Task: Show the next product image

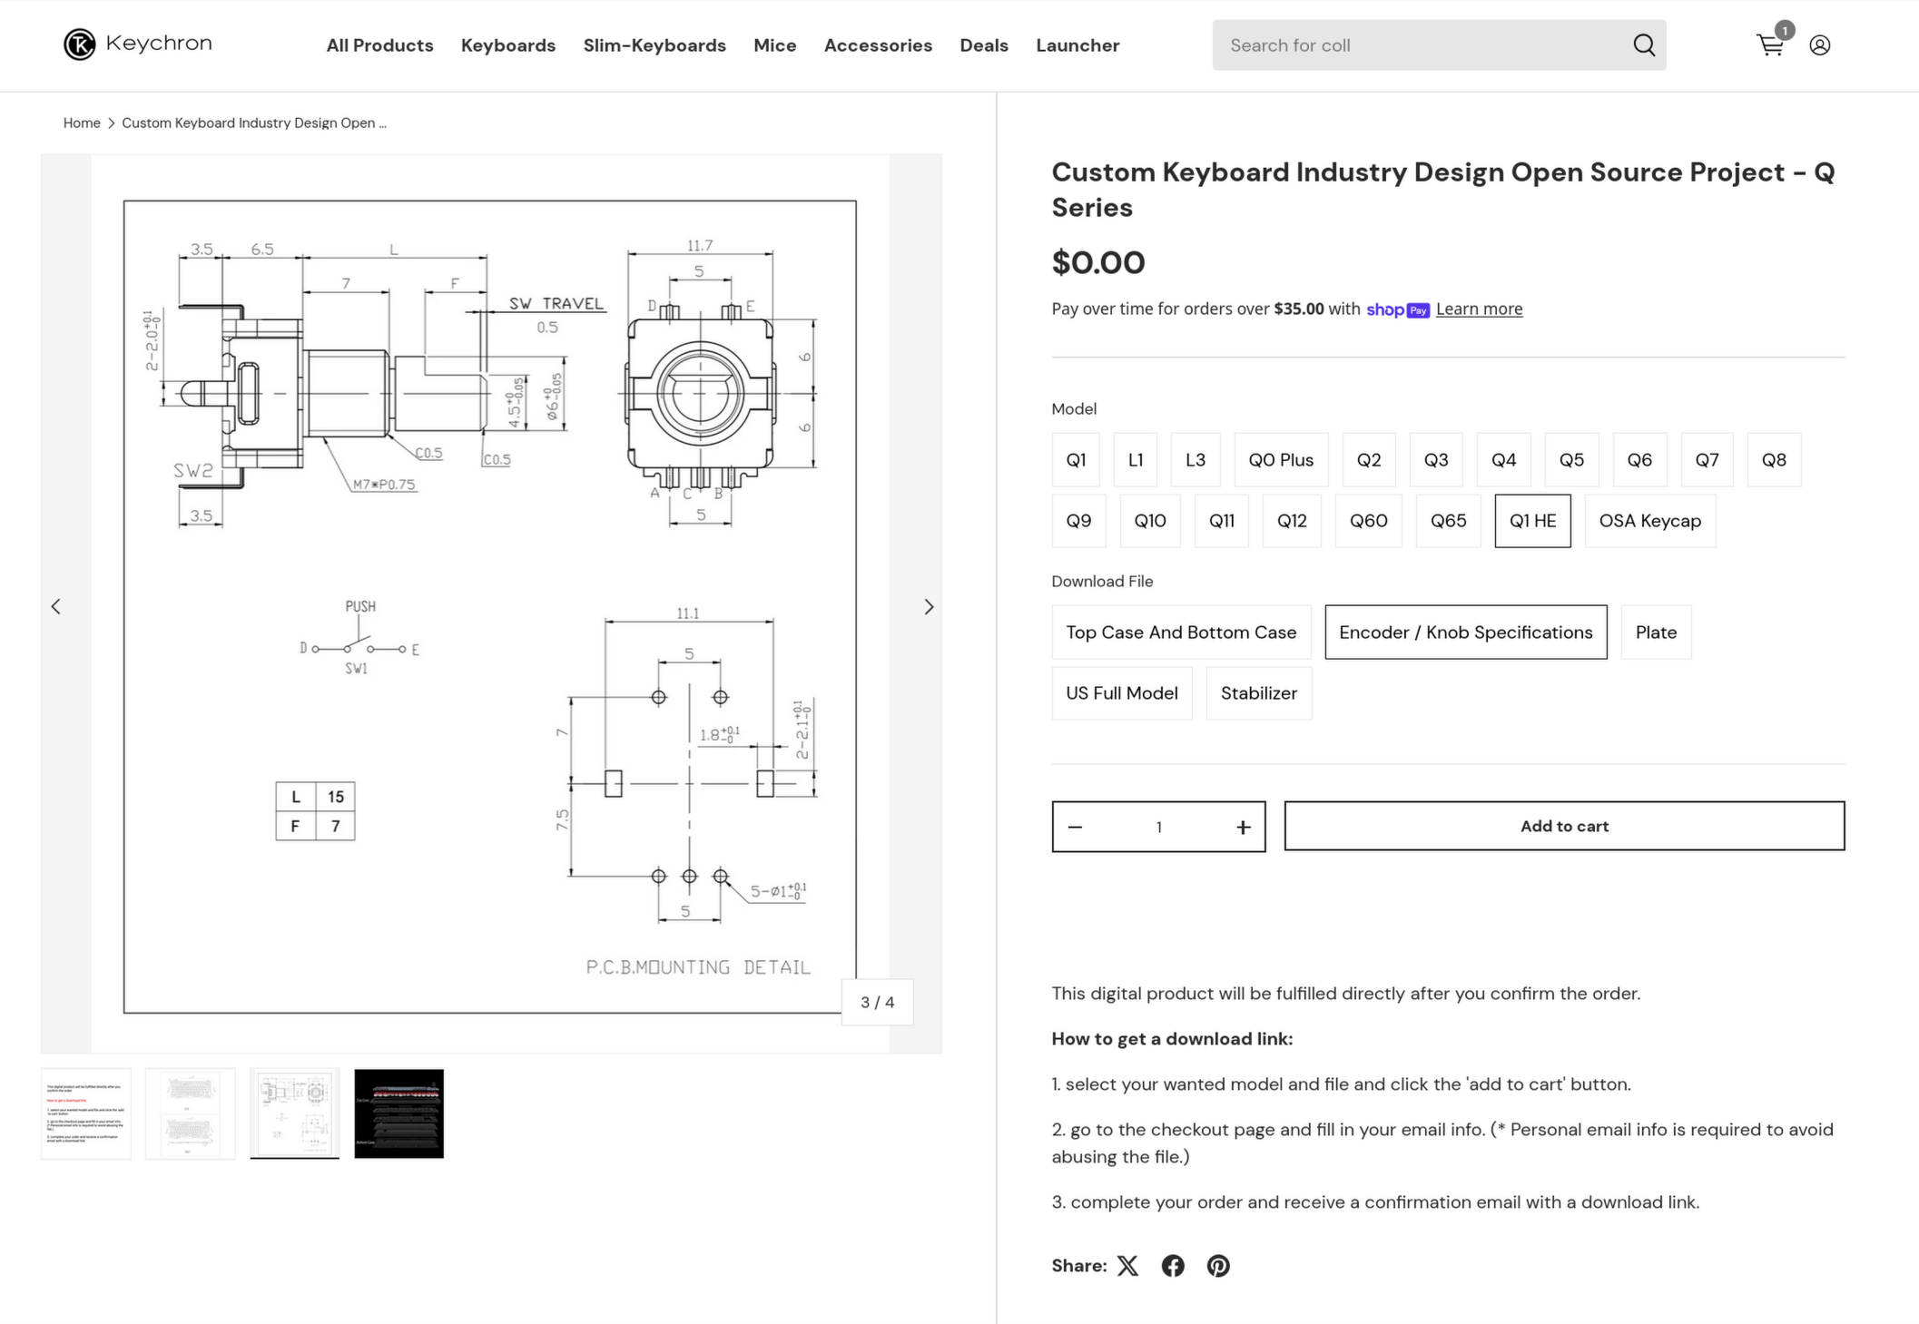Action: tap(929, 605)
